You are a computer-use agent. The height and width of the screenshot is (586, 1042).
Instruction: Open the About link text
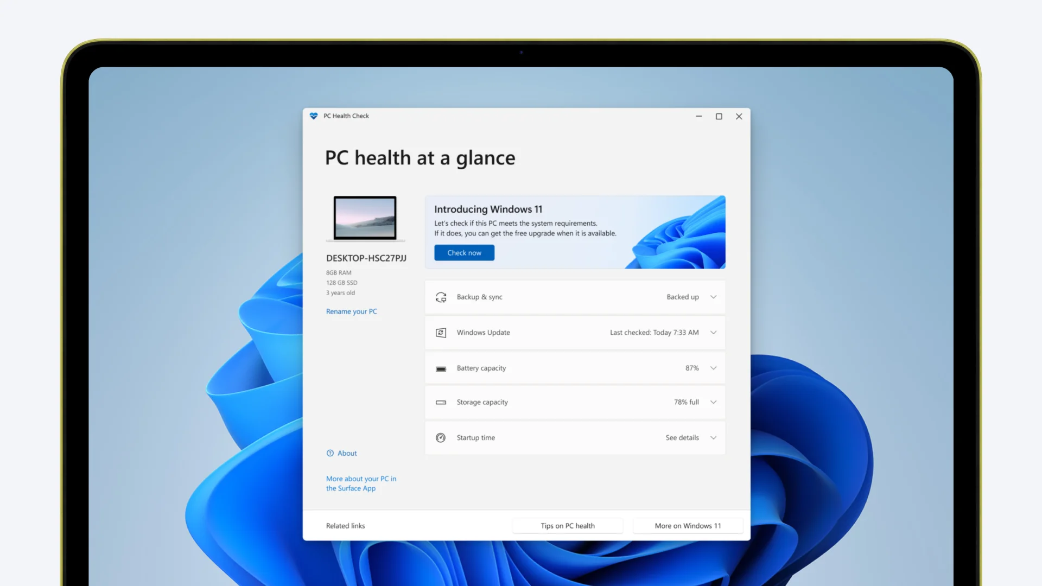347,453
